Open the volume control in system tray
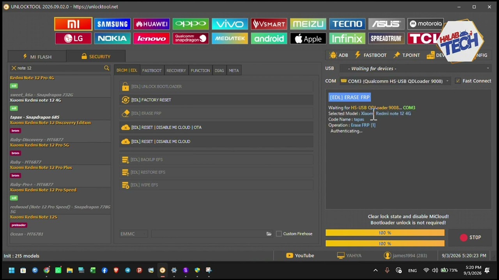Image resolution: width=499 pixels, height=280 pixels. [435, 270]
